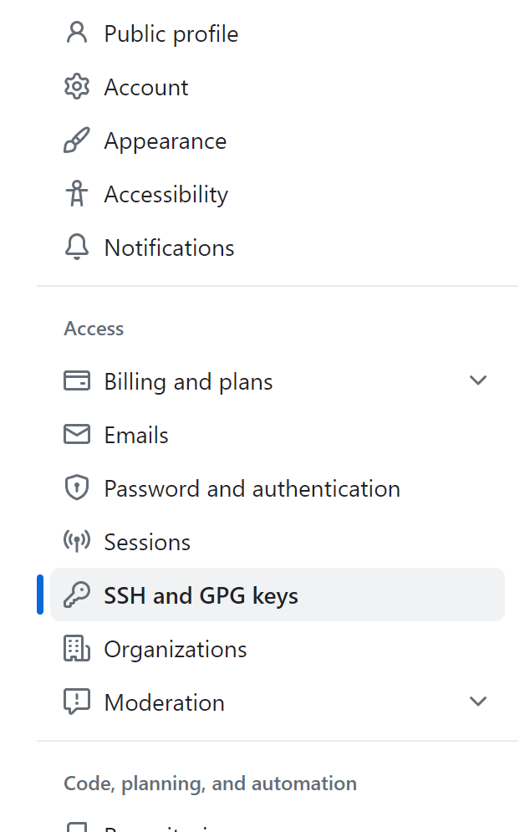This screenshot has width=525, height=832.
Task: Click the envelope icon beside Emails
Action: 77,435
